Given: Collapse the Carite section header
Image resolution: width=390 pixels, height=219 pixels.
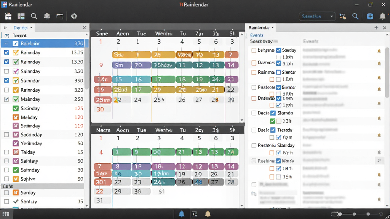Looking at the screenshot, I should (x=43, y=186).
